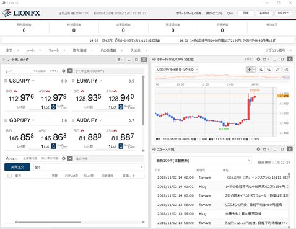Screen dimensions: 296x229
Task: Select the crosshair tool in chart toolbar
Action: click(250, 70)
